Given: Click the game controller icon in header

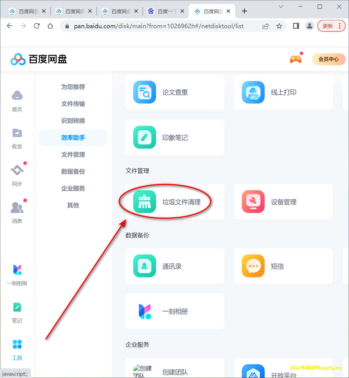Looking at the screenshot, I should point(296,59).
